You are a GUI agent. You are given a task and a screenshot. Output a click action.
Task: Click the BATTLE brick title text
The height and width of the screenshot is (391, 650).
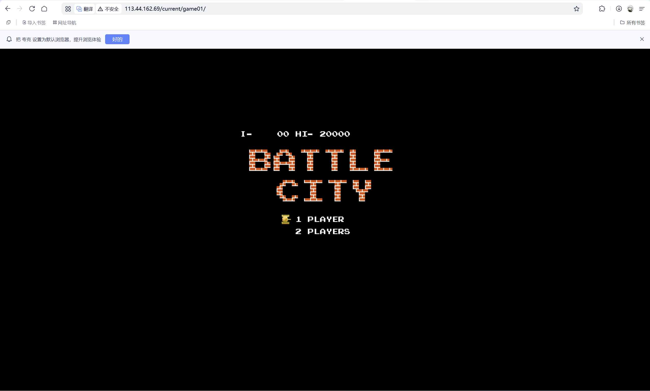pyautogui.click(x=321, y=160)
